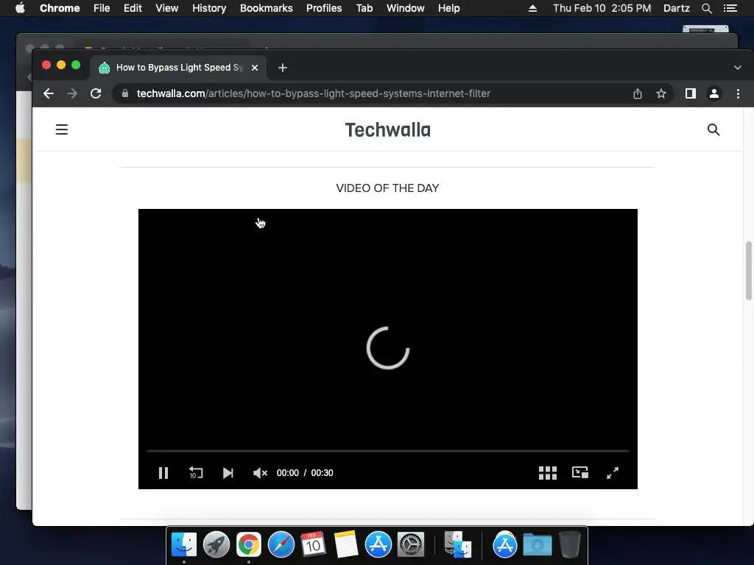Open Spotlight search in menu bar

point(707,8)
